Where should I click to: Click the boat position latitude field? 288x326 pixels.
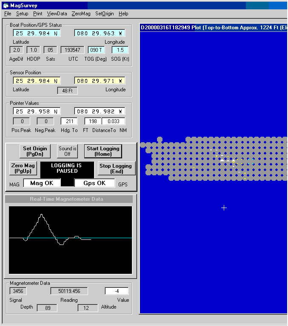click(37, 33)
